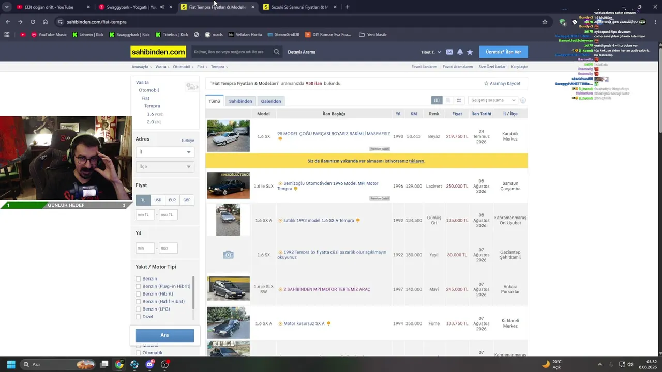Screen dimensions: 662x372
Task: Expand the Tibet T. account menu
Action: click(431, 52)
